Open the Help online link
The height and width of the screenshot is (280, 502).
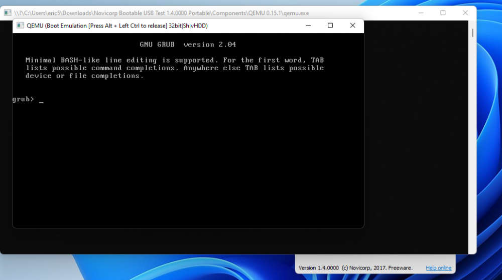pyautogui.click(x=438, y=268)
